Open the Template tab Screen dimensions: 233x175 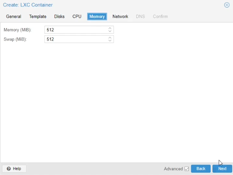(38, 16)
